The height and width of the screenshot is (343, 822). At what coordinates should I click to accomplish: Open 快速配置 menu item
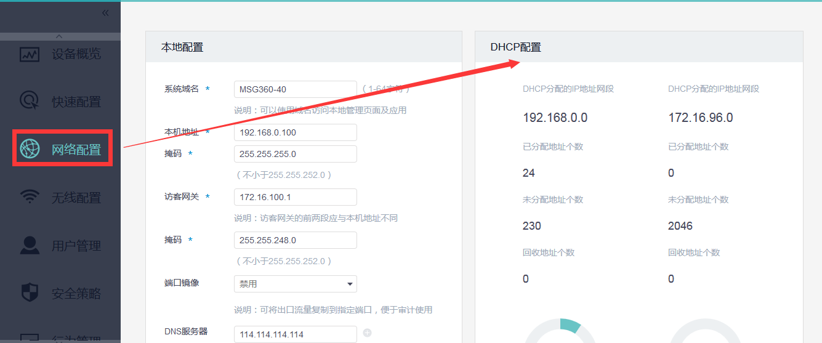60,101
